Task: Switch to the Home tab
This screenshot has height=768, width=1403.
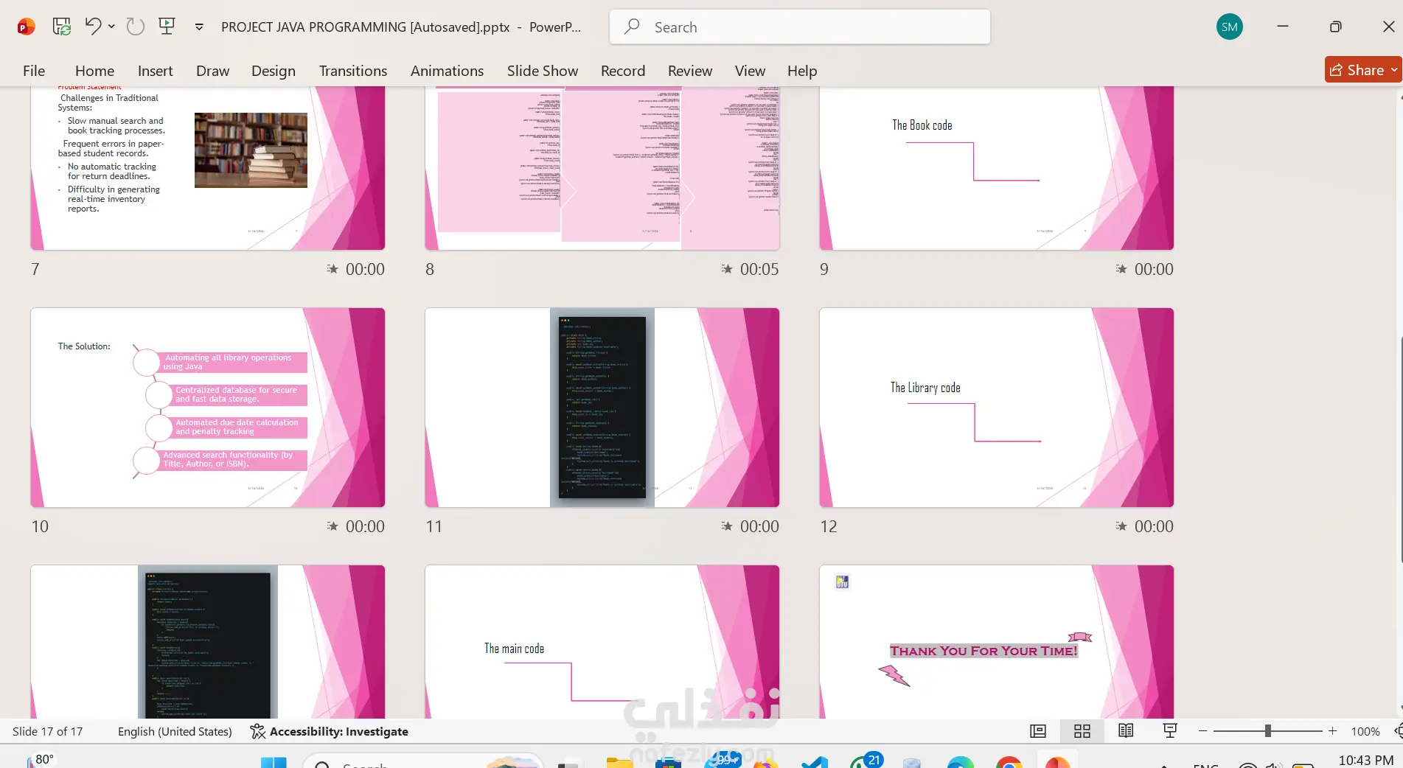Action: pyautogui.click(x=94, y=71)
